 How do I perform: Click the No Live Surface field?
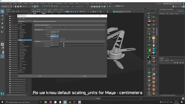point(65,6)
